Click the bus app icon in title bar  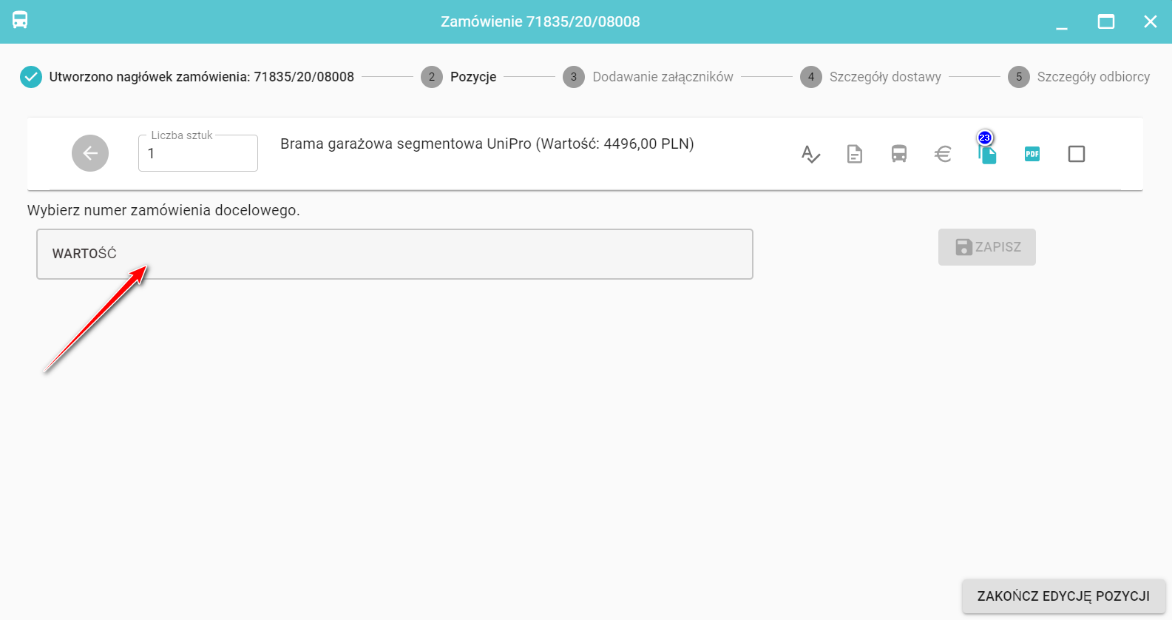(20, 21)
